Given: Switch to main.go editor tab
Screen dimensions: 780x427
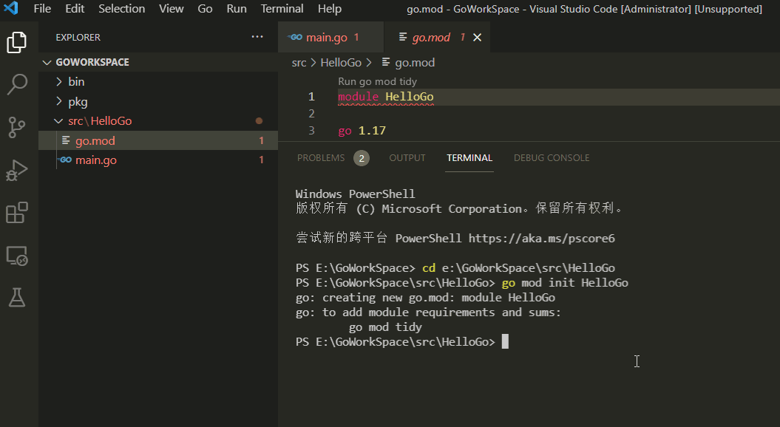Looking at the screenshot, I should pyautogui.click(x=330, y=37).
